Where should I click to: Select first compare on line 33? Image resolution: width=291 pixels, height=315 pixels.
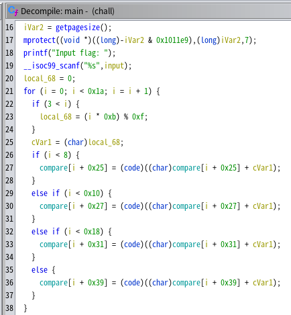(x=54, y=244)
